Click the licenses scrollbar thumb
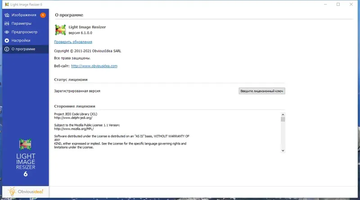 (x=283, y=119)
